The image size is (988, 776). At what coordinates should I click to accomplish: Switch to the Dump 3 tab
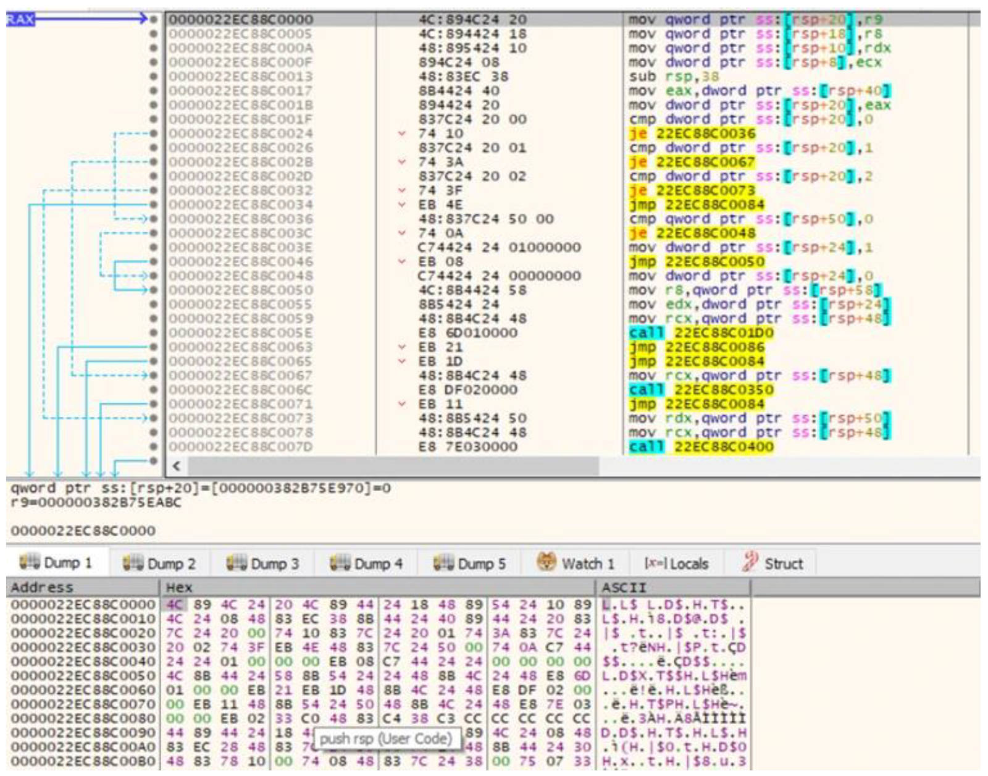pyautogui.click(x=263, y=563)
